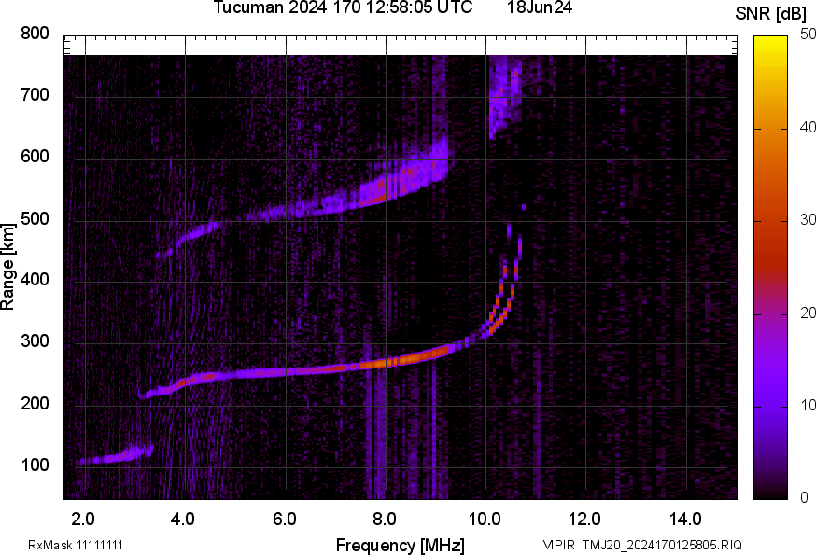Click the colorbar tick value 50
This screenshot has width=816, height=555.
coord(808,35)
